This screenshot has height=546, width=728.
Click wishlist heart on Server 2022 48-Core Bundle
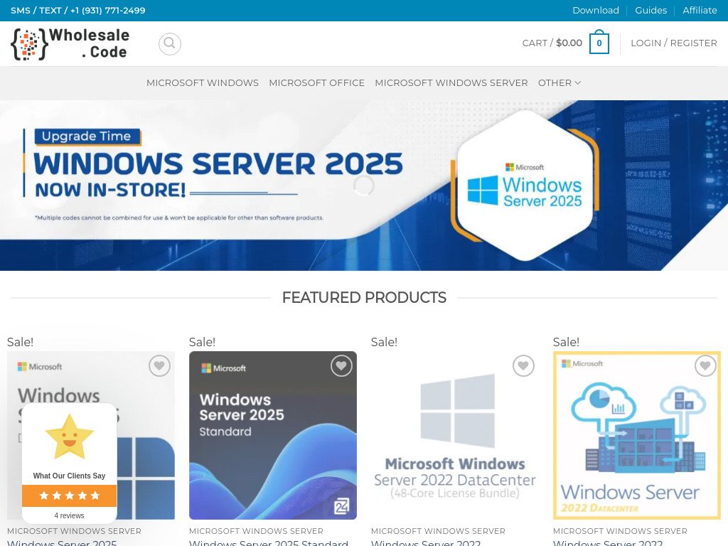point(523,366)
